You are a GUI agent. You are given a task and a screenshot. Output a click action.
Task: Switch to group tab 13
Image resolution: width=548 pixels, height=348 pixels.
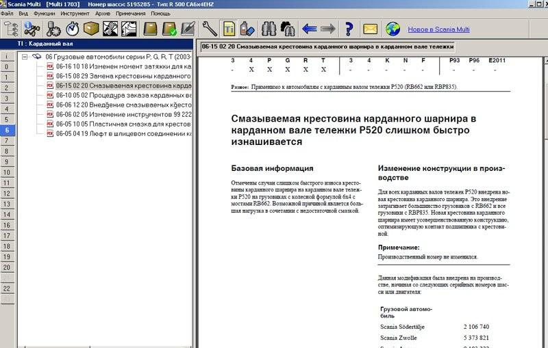click(x=7, y=204)
